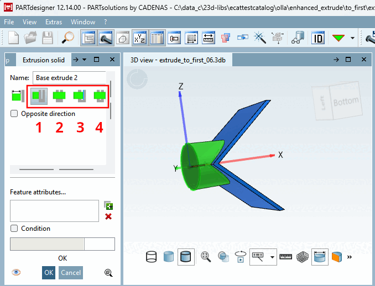Open dropdown arrow beside selection cursor button
375x286 pixels.
click(x=272, y=257)
